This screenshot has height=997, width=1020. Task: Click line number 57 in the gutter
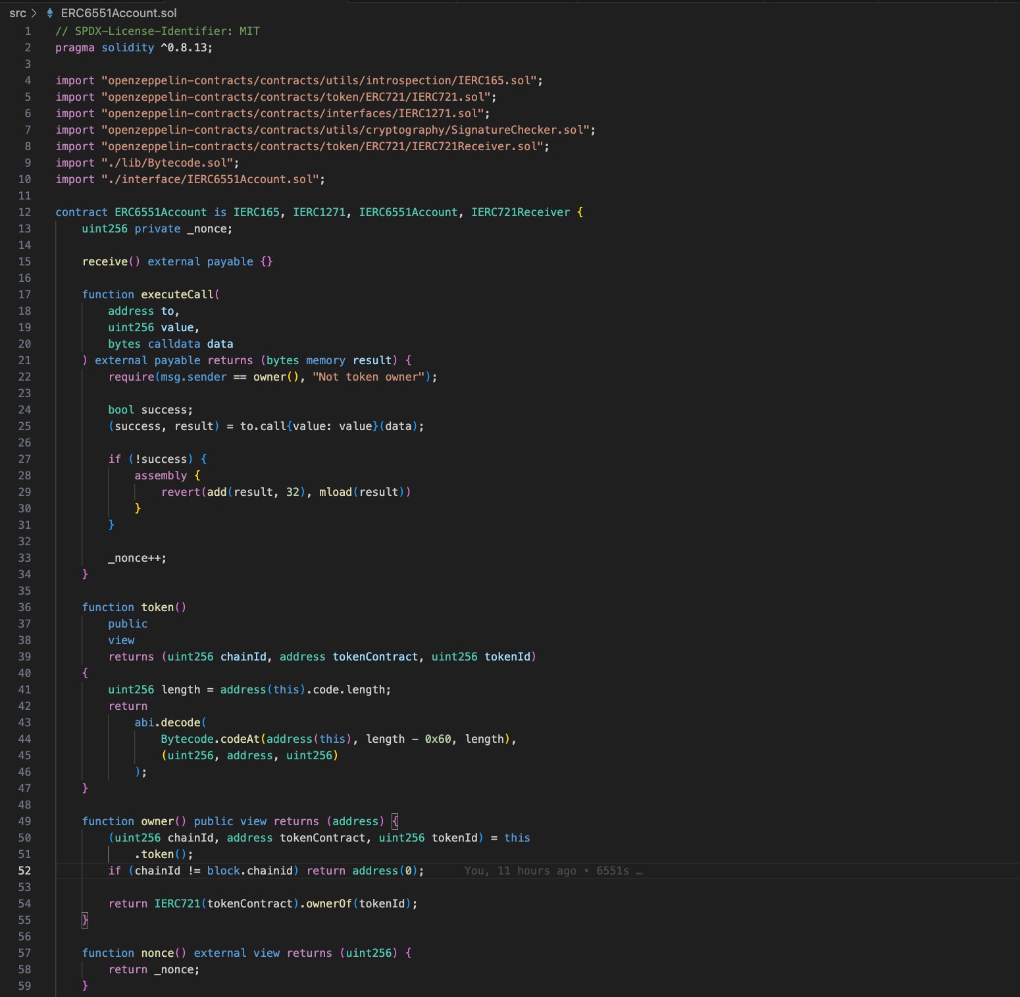(24, 953)
